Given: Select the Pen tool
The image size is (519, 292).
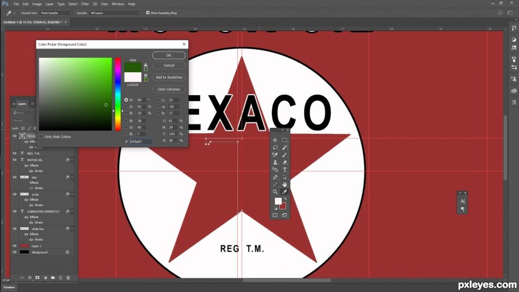Looking at the screenshot, I should (275, 177).
